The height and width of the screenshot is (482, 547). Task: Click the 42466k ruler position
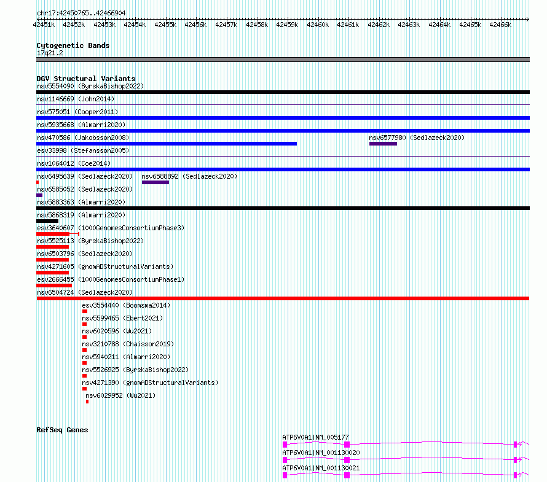coord(500,25)
